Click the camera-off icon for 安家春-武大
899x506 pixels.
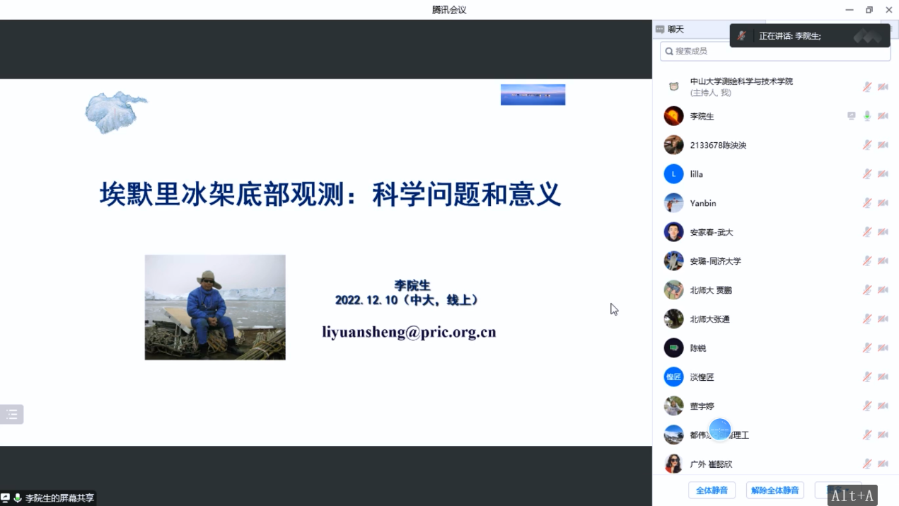[883, 232]
